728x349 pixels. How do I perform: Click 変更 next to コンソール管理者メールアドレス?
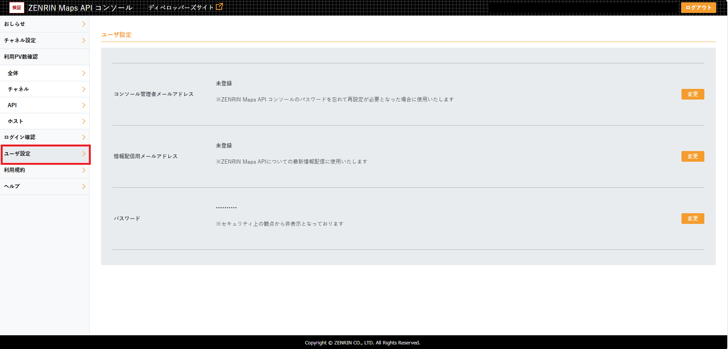click(693, 94)
